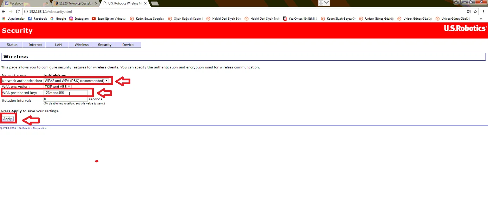
Task: Click the WPA pre-shared key field
Action: coord(65,93)
